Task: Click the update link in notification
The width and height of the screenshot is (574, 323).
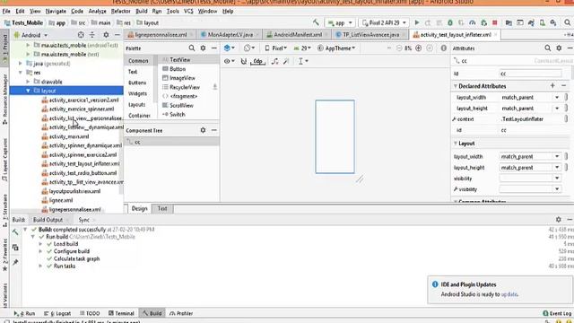Action: (509, 294)
